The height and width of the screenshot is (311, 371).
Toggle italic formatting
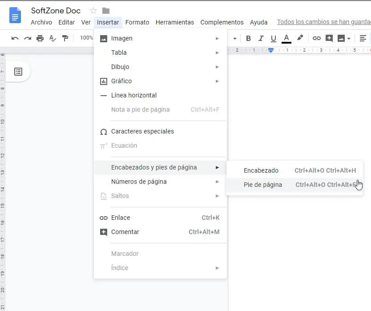pos(261,38)
